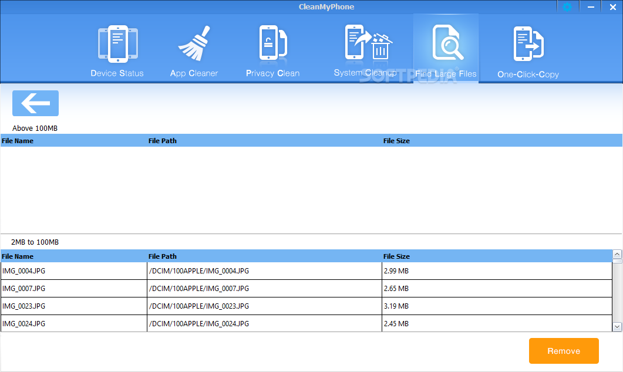Switch to System Cleanup tab label

pos(365,73)
